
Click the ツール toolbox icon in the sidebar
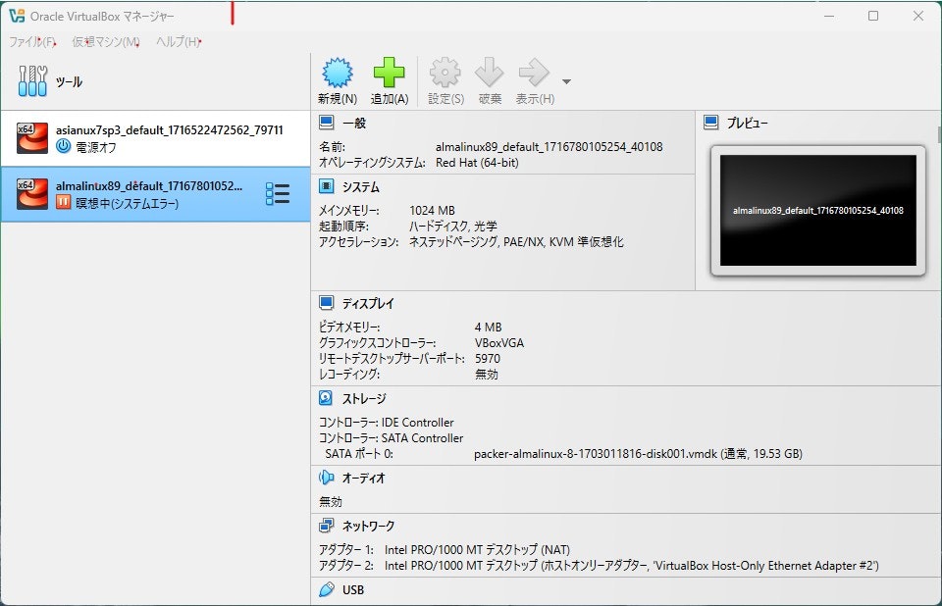[x=32, y=80]
